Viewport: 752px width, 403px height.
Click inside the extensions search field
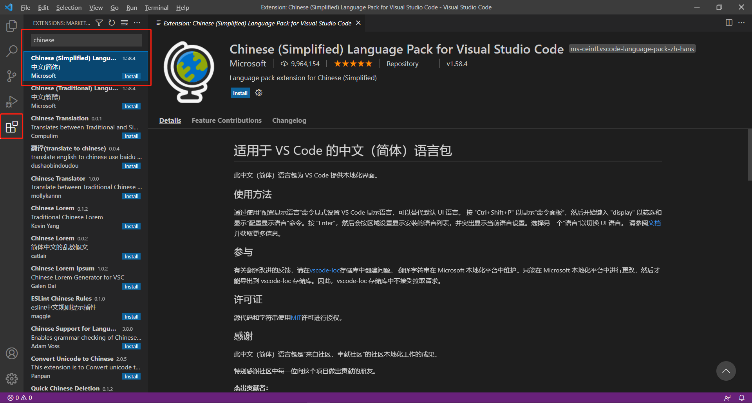(x=86, y=40)
